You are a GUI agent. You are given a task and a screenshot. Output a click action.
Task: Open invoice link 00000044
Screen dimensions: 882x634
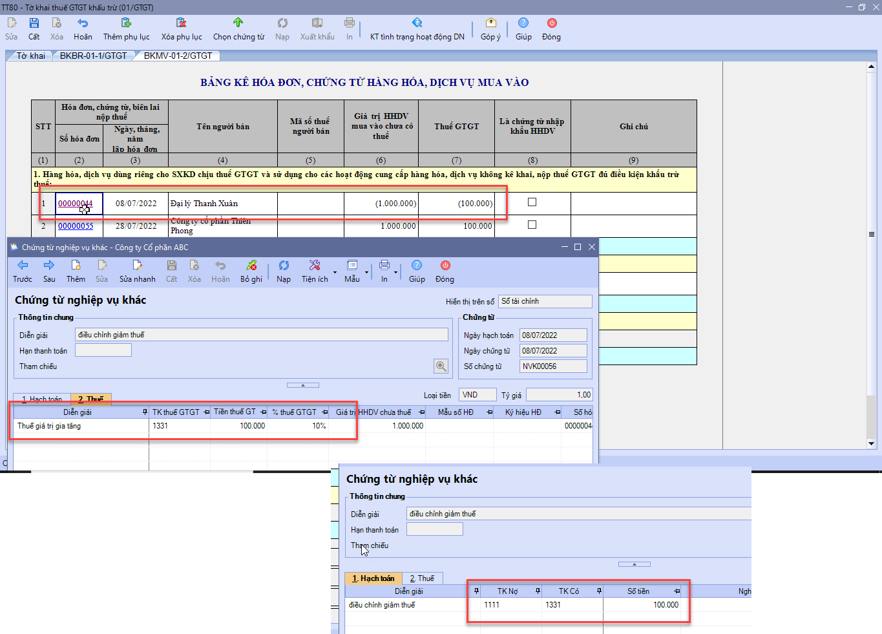(x=76, y=204)
